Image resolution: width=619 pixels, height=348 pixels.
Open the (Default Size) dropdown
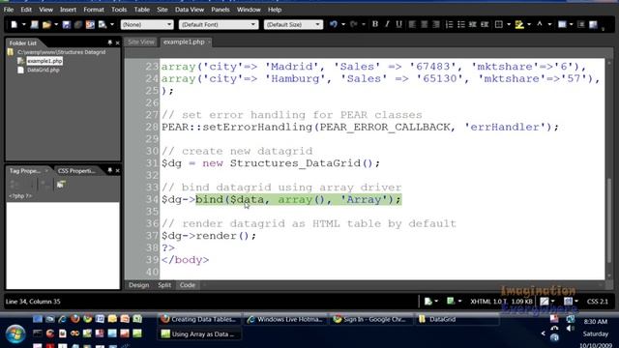coord(293,24)
